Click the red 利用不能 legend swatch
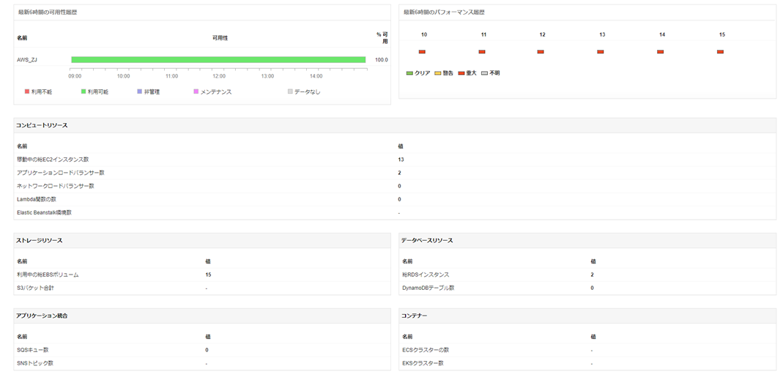 coord(27,92)
